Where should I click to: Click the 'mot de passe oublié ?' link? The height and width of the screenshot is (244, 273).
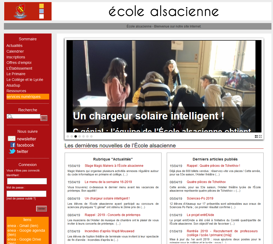(21, 198)
